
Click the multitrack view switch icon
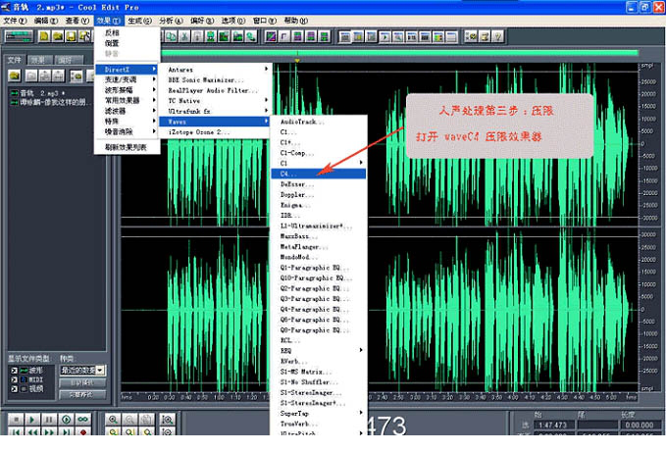coord(19,37)
